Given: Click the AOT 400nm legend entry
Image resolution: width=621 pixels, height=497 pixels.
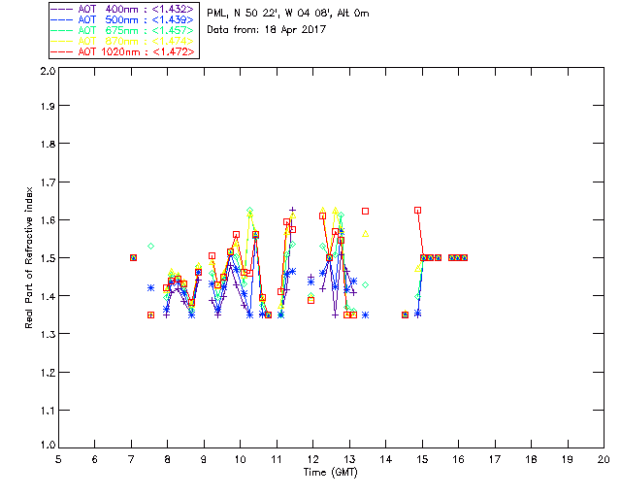Looking at the screenshot, I should [x=123, y=9].
